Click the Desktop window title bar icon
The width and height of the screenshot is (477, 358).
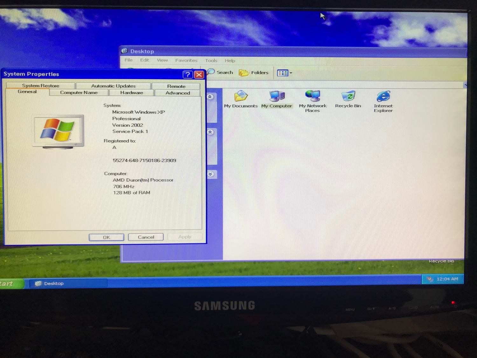125,51
